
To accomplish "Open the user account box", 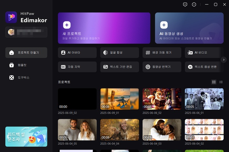I will (x=26, y=32).
